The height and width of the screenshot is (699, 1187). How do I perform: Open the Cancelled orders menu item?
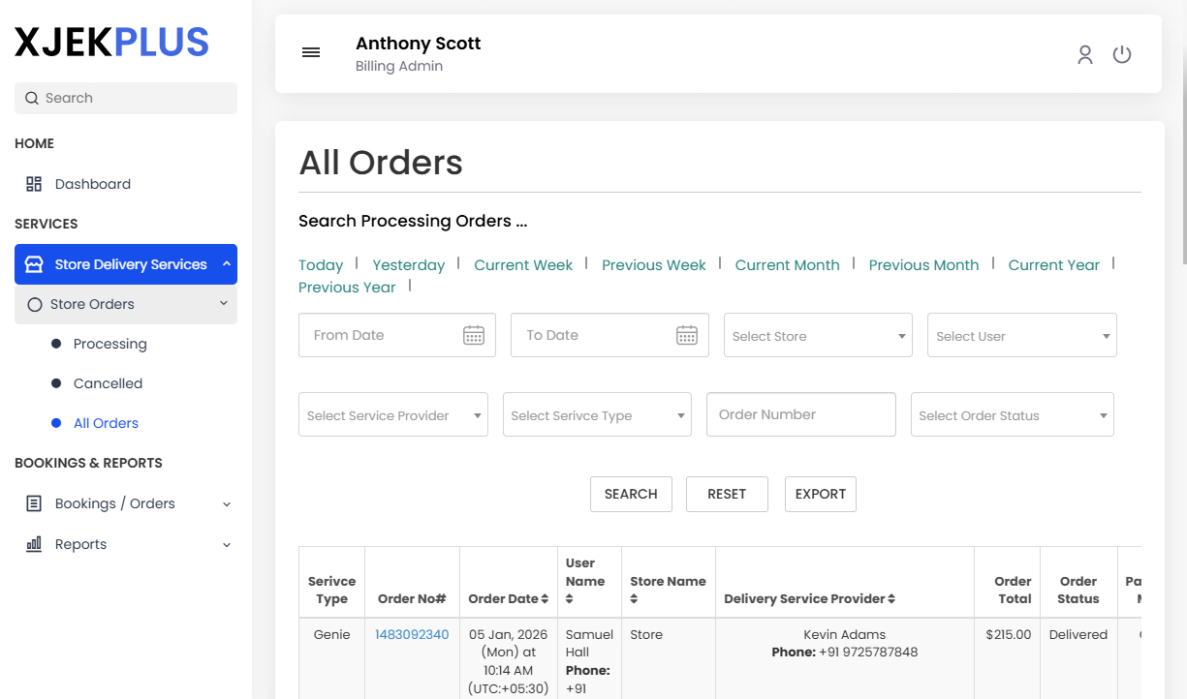[105, 383]
